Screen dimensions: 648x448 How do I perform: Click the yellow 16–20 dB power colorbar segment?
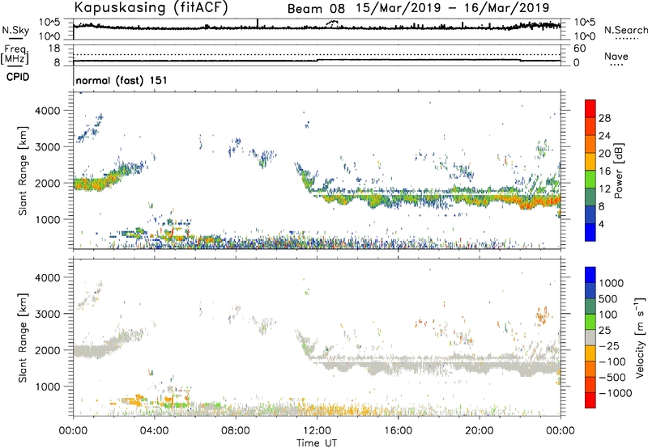click(590, 162)
